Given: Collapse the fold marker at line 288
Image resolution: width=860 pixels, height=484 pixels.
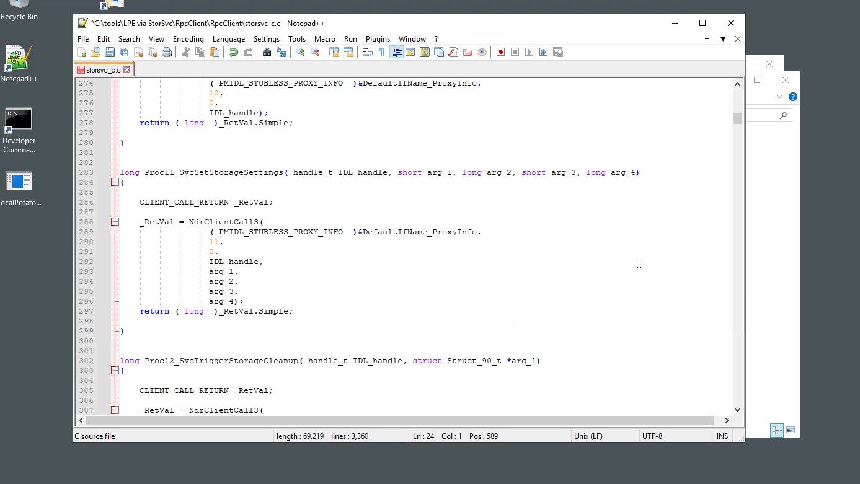Looking at the screenshot, I should click(115, 222).
